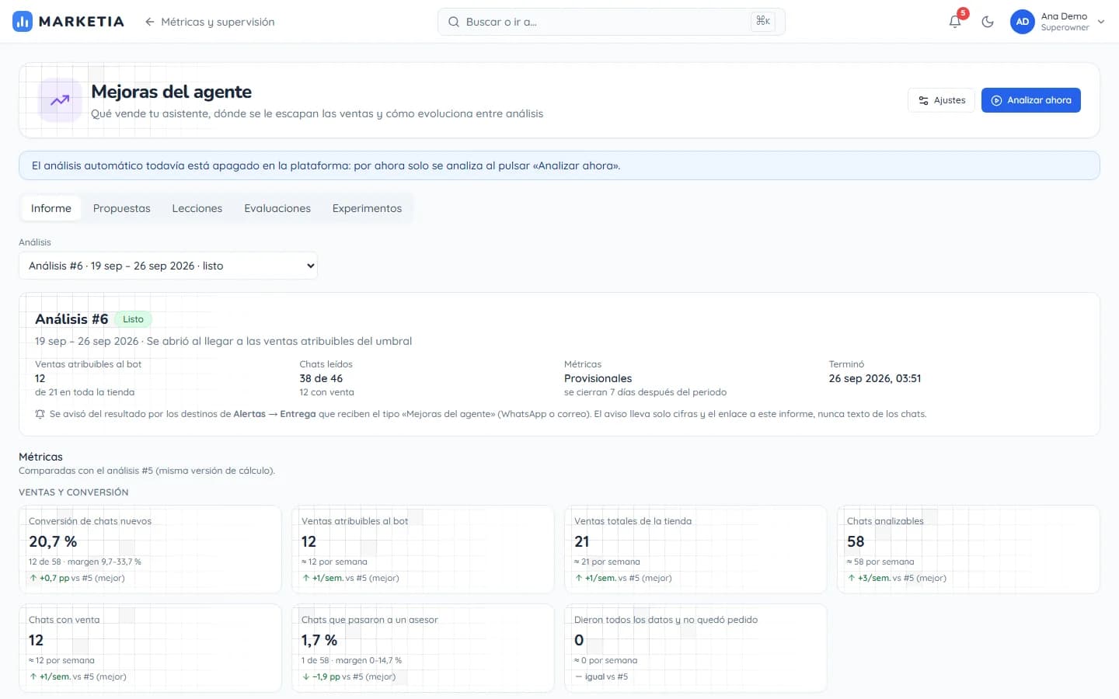Open the Experimentos tab
This screenshot has width=1119, height=699.
pos(367,208)
